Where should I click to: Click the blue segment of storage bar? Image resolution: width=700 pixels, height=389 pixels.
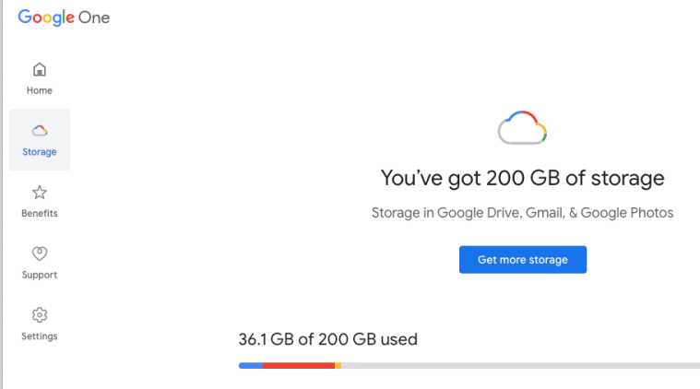pyautogui.click(x=250, y=366)
